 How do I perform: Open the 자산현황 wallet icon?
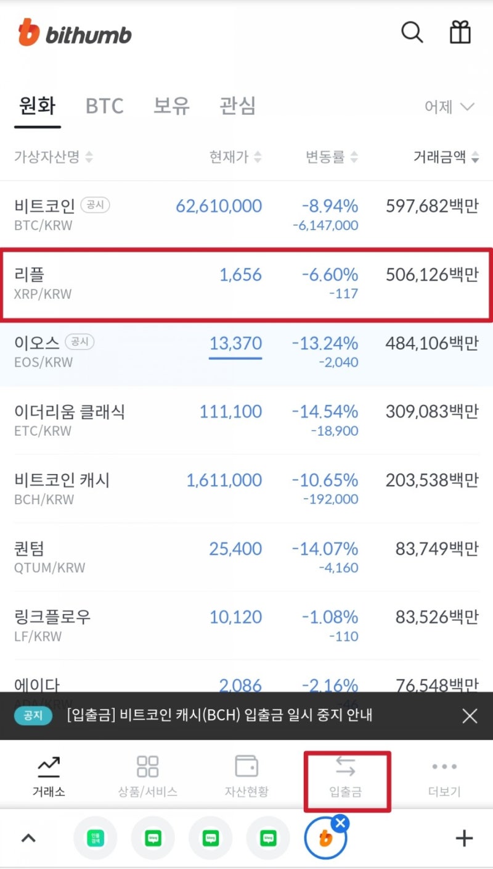[246, 767]
